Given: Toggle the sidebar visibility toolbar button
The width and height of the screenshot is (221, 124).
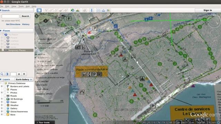Looking at the screenshot, I should tap(39, 10).
